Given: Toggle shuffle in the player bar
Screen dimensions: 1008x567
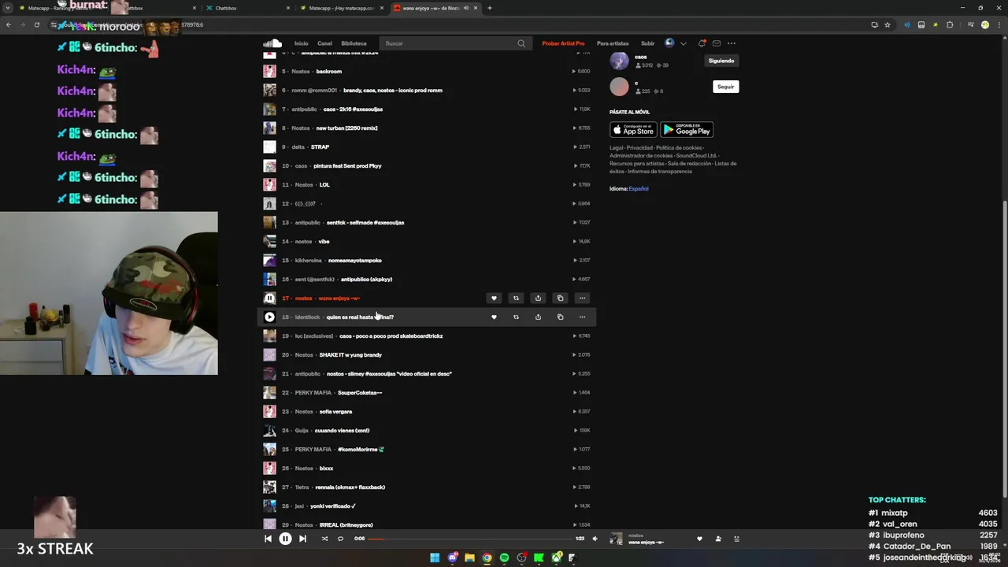Looking at the screenshot, I should (x=324, y=539).
